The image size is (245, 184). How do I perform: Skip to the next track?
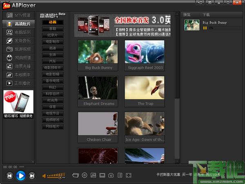[x=32, y=176]
